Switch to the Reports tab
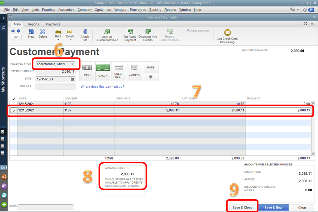The height and width of the screenshot is (212, 318). pos(33,24)
